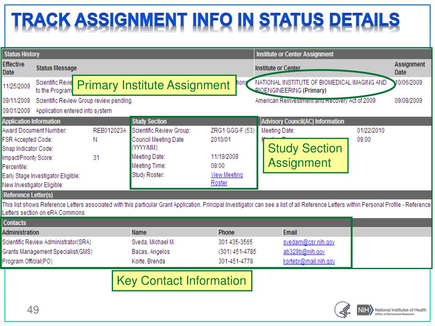Select the Reference Letter(s) header
This screenshot has width=435, height=326.
(x=216, y=195)
